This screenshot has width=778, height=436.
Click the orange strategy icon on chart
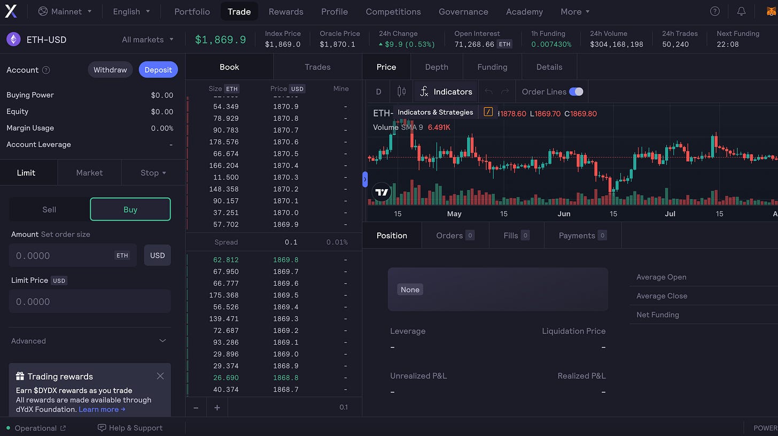tap(488, 112)
